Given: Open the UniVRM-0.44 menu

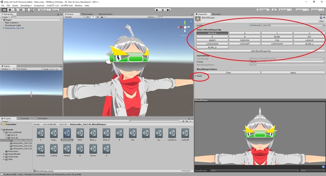Looking at the screenshot, I should [67, 6].
